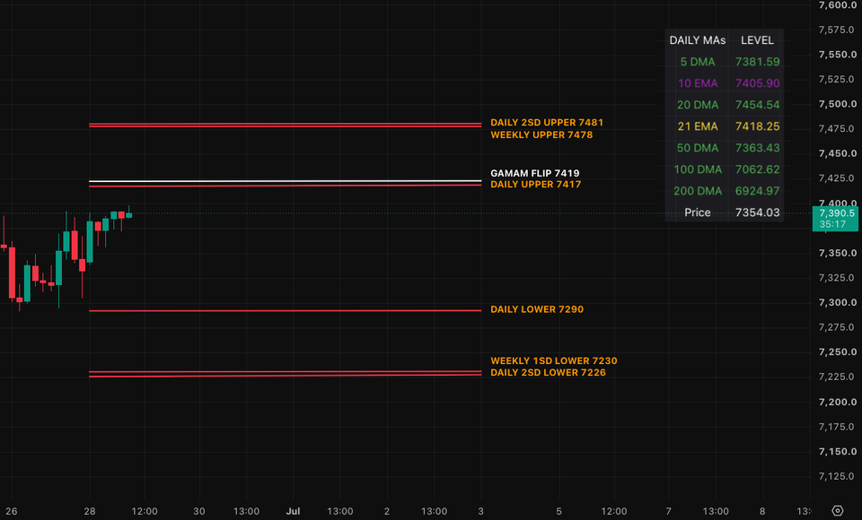Select the WEEKLY UPPER 7478 label
Image resolution: width=862 pixels, height=520 pixels.
tap(541, 135)
